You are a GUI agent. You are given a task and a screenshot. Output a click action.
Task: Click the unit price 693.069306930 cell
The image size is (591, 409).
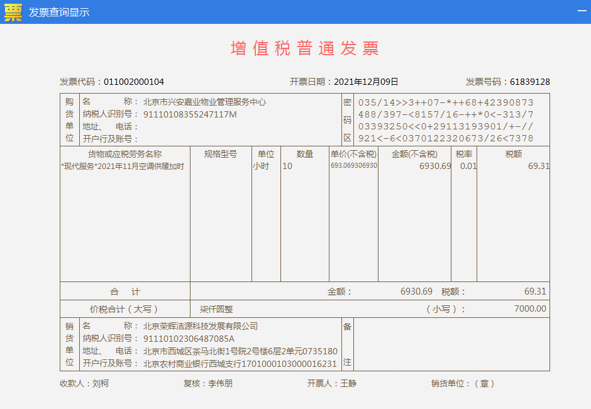(354, 166)
